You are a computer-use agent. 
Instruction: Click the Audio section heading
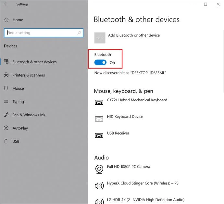click(101, 158)
